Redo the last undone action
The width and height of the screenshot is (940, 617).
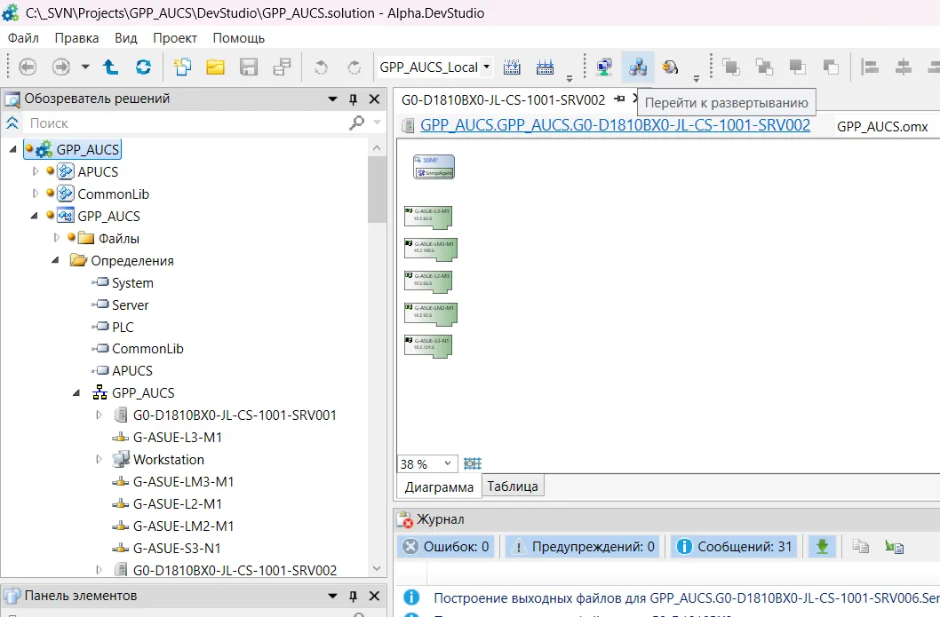pyautogui.click(x=354, y=67)
